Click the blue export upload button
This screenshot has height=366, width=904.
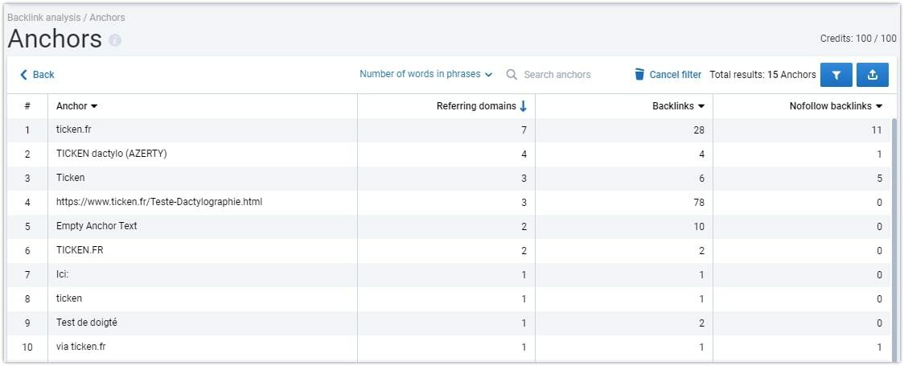click(873, 75)
